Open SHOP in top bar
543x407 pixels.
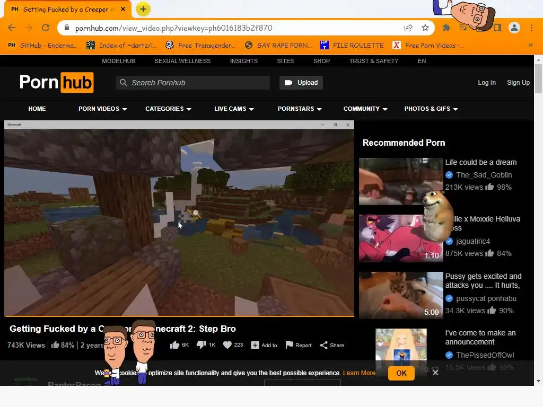point(321,61)
